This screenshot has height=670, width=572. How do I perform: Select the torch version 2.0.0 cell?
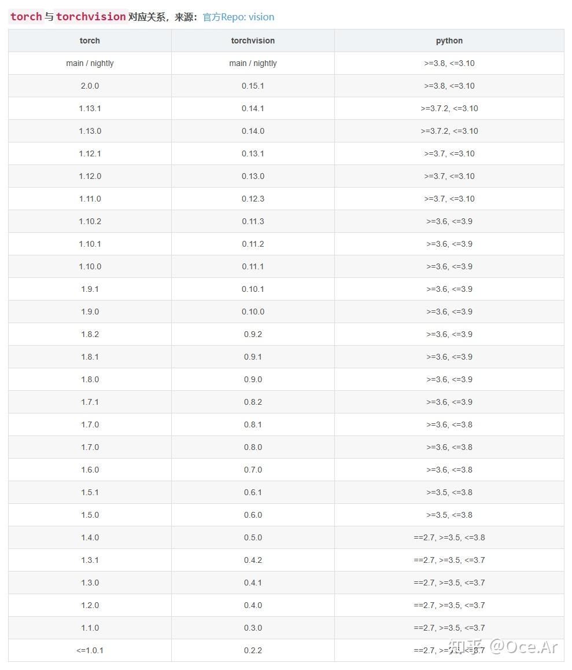pyautogui.click(x=90, y=86)
